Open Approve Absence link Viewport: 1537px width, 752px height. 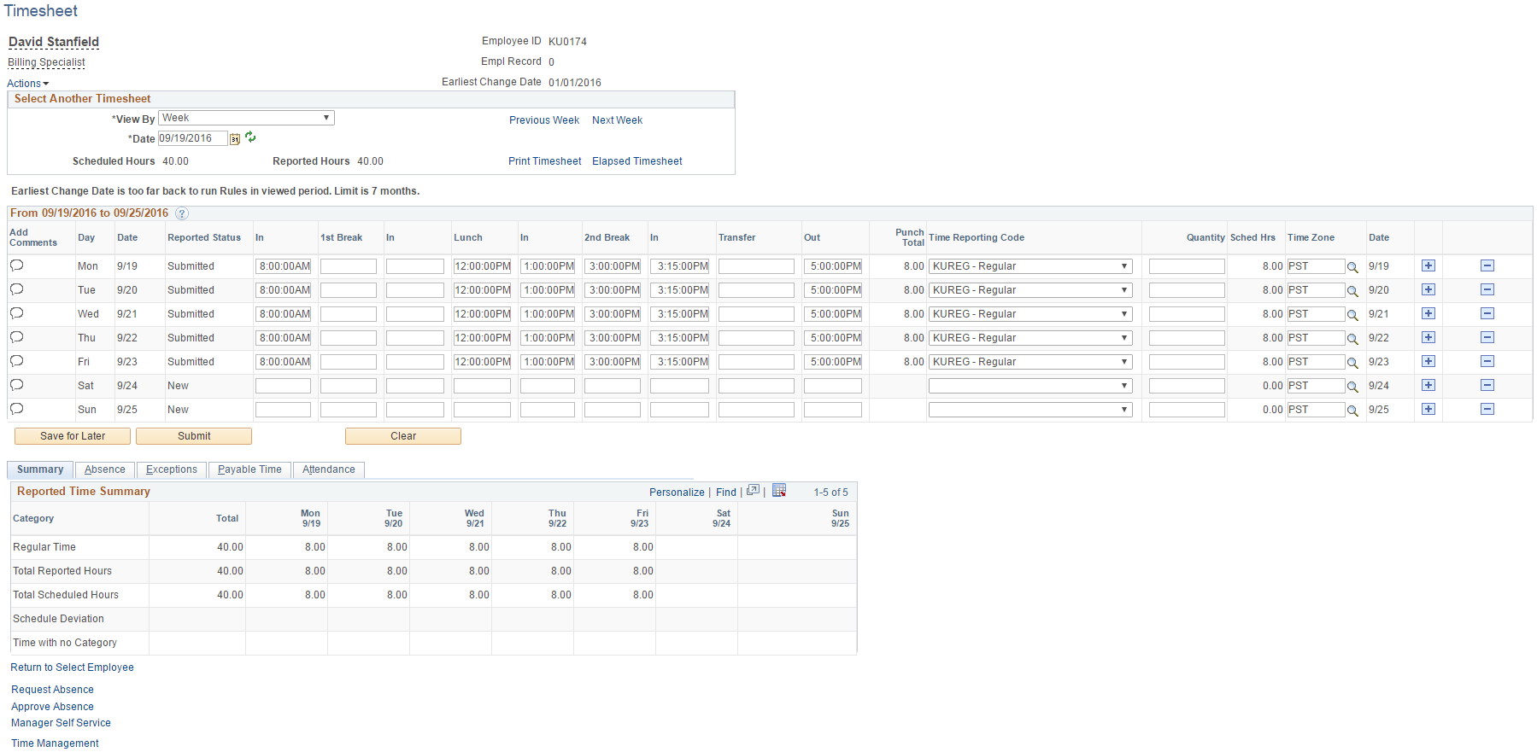pyautogui.click(x=53, y=707)
